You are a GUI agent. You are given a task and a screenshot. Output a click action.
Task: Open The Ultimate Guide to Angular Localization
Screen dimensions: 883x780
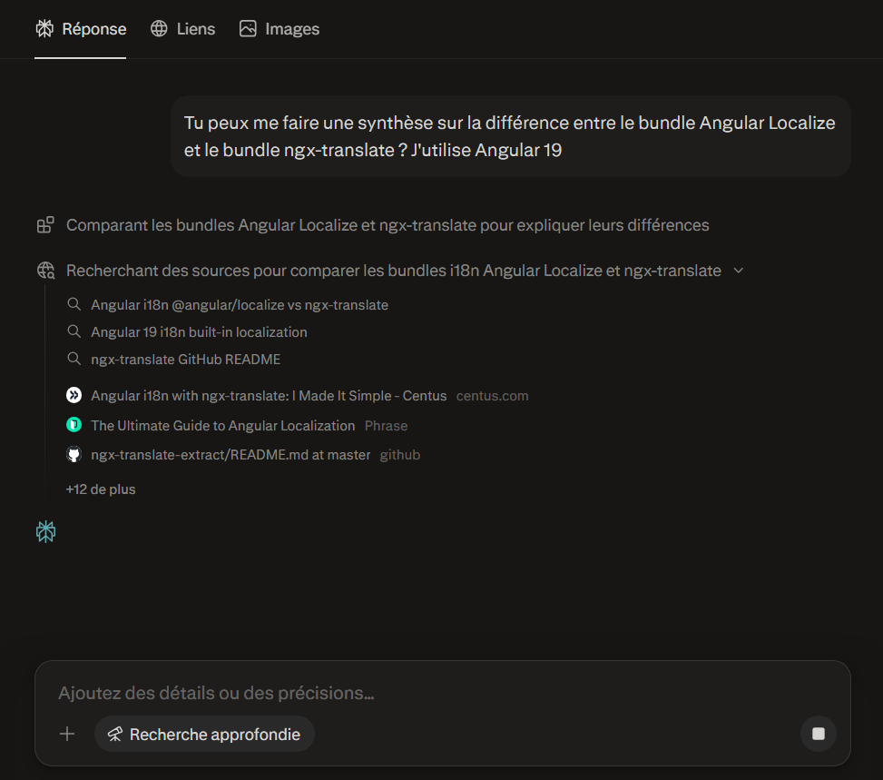tap(222, 425)
